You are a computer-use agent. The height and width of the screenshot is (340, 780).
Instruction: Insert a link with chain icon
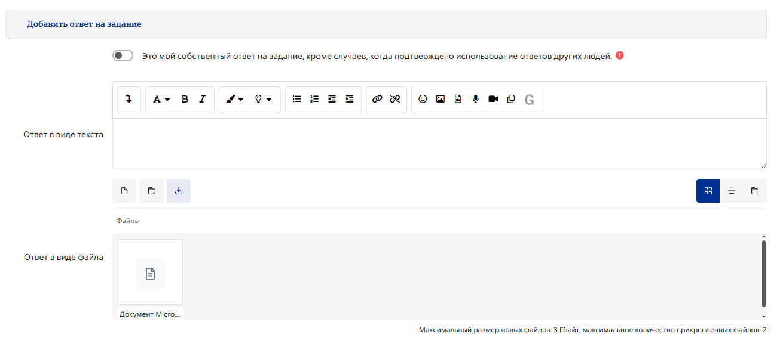pyautogui.click(x=377, y=100)
